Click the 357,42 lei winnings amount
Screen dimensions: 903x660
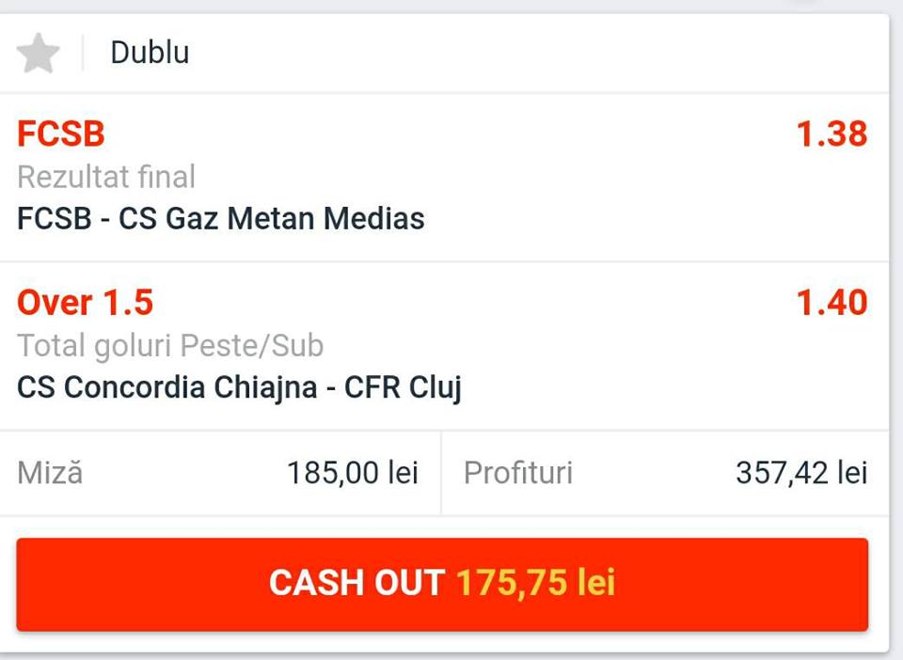[801, 473]
